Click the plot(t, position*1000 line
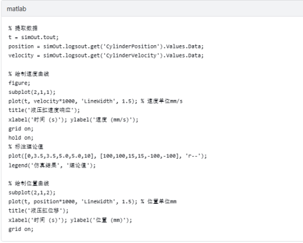The height and width of the screenshot is (243, 303). tap(93, 202)
